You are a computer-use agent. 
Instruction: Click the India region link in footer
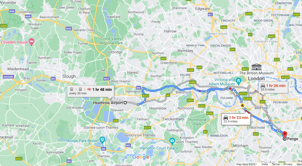click(x=265, y=164)
